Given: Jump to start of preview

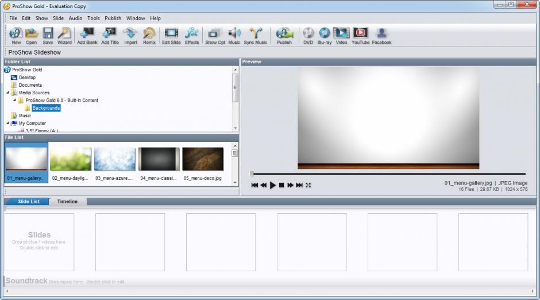Looking at the screenshot, I should (x=254, y=185).
